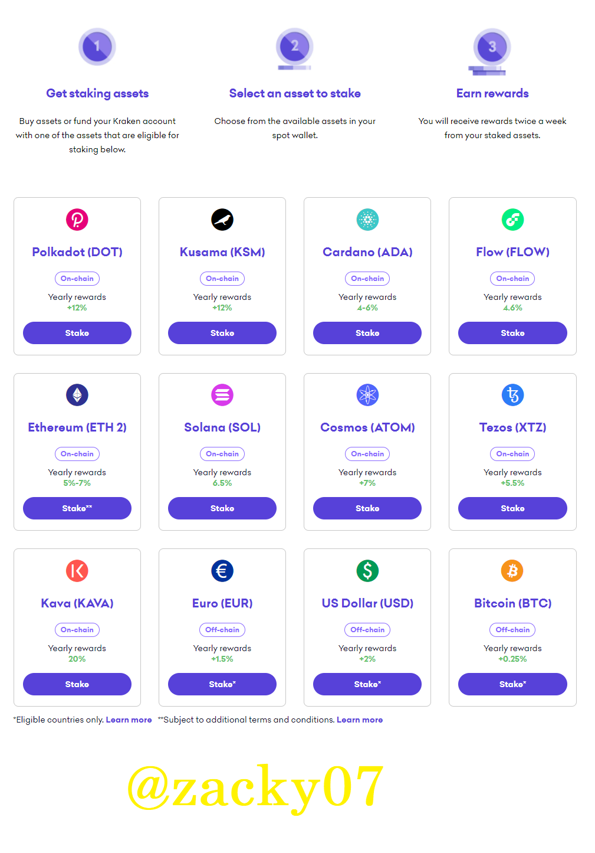
Task: Click the Cosmos atom logo icon
Action: [367, 395]
